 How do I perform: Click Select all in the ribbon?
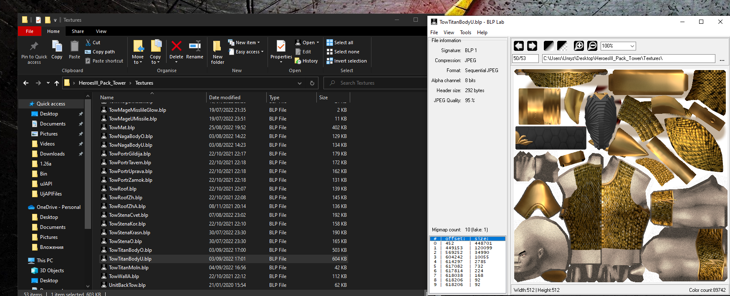340,43
